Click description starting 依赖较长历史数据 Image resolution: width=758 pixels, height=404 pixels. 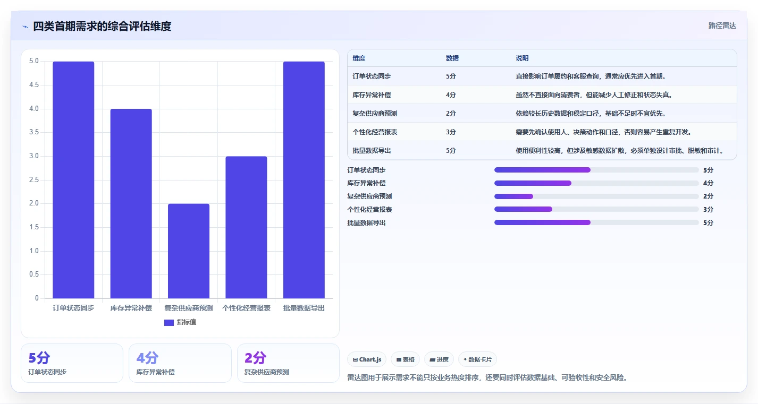(x=591, y=114)
